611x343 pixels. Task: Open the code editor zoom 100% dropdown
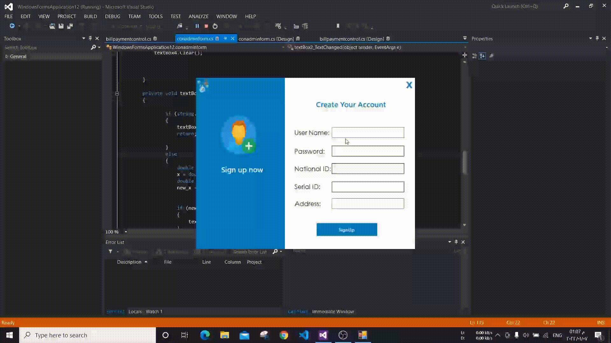(x=126, y=232)
